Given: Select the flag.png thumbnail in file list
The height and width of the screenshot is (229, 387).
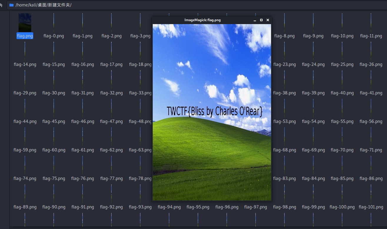Looking at the screenshot, I should click(25, 23).
